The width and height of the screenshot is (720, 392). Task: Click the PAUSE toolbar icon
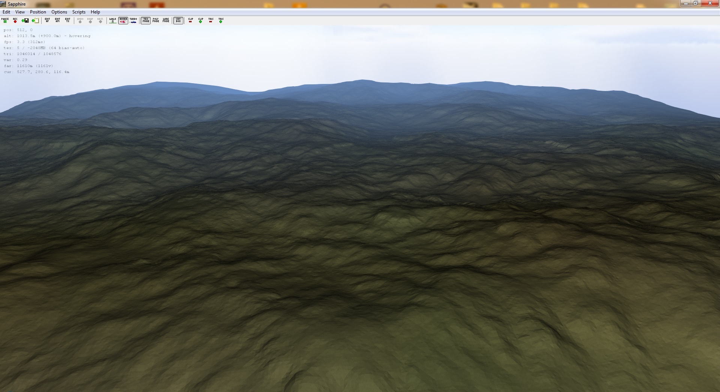click(x=5, y=20)
